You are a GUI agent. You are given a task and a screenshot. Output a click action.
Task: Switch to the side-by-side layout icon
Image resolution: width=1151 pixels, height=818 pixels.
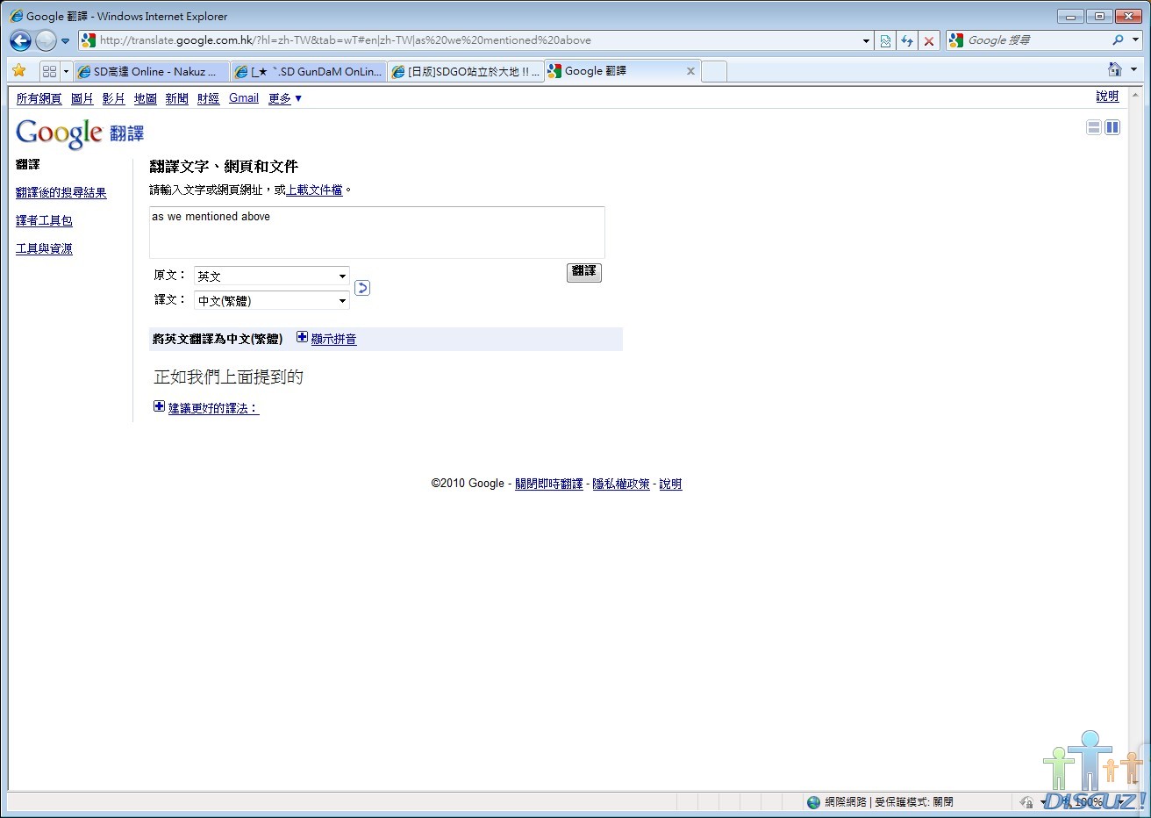click(1112, 127)
